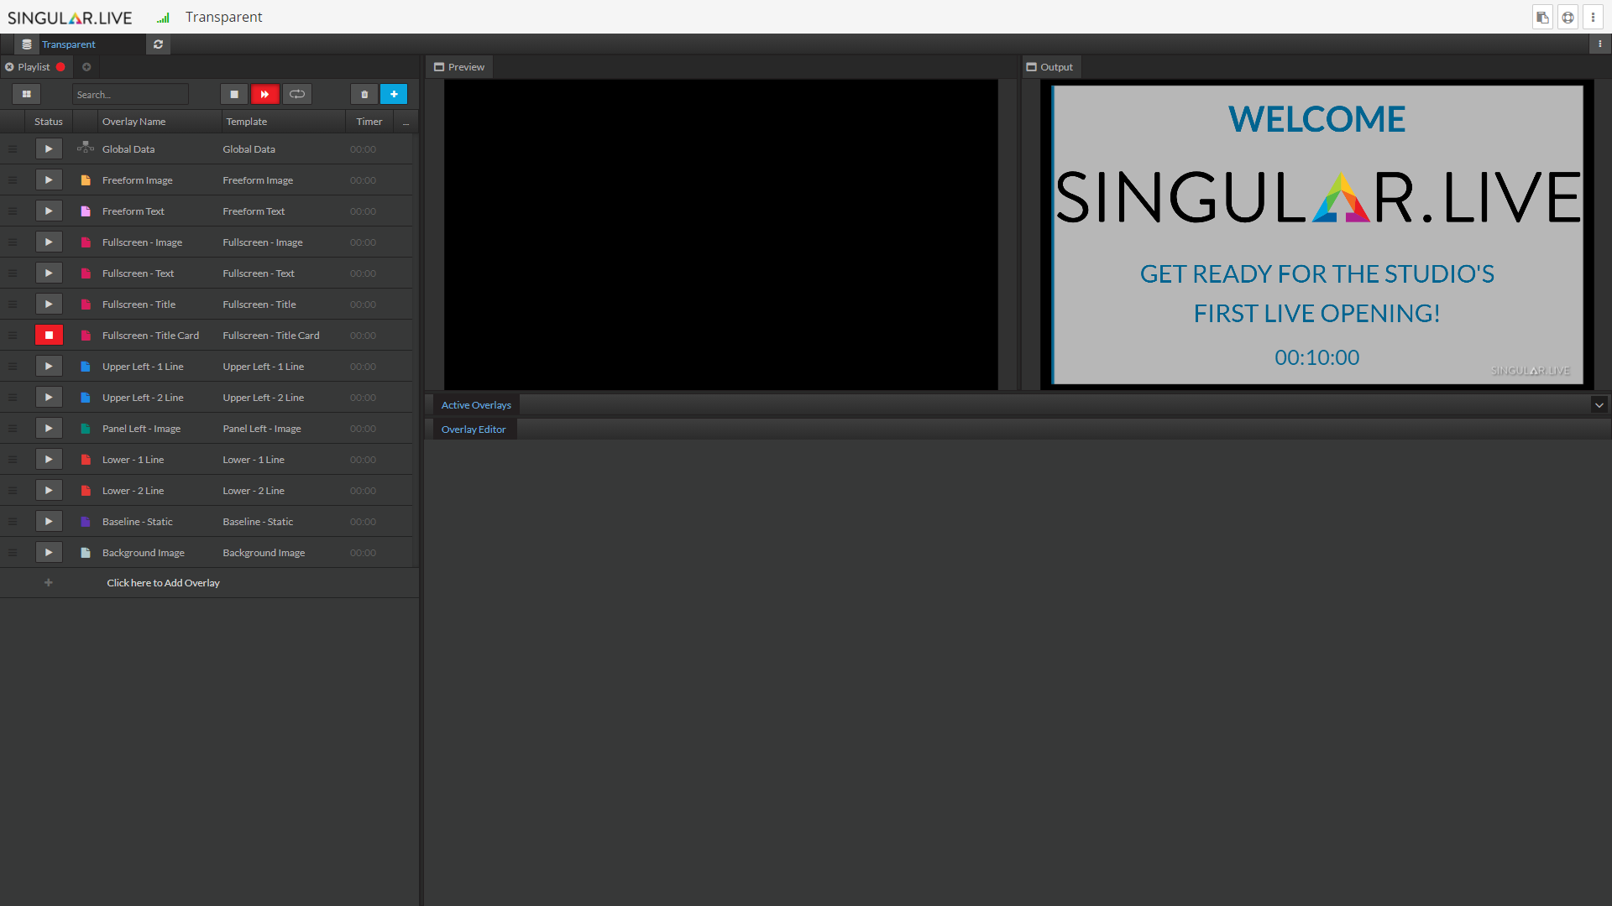Select the thumbnail grid view icon above playlist
The width and height of the screenshot is (1612, 906).
point(26,94)
